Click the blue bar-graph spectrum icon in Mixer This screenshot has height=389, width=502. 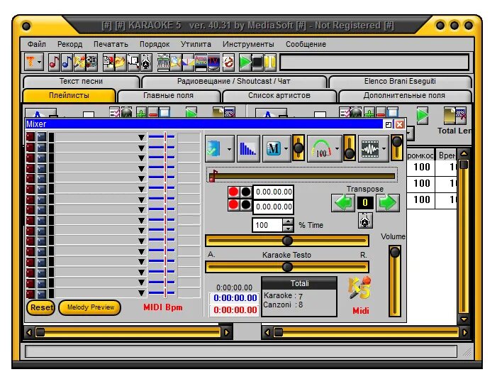[x=248, y=148]
